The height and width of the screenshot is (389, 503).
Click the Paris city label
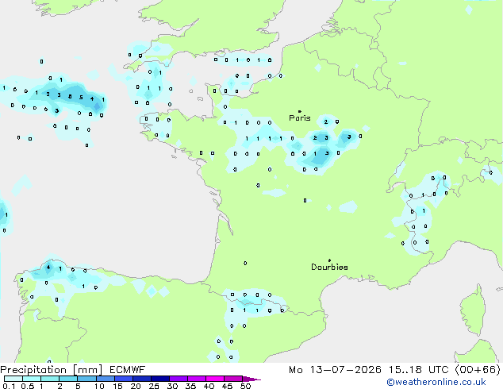[x=300, y=118]
